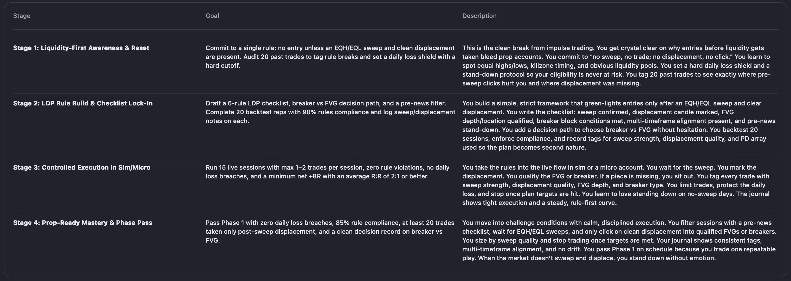Click "used so the plan becomes second nature." line

(524, 147)
